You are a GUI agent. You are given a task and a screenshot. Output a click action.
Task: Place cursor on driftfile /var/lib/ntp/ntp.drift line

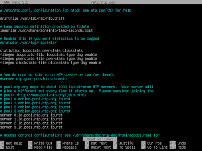coord(32,18)
